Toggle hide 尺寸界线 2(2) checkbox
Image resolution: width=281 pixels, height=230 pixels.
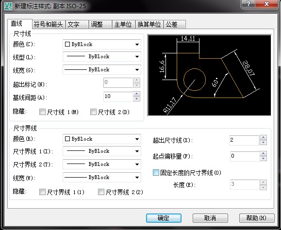click(x=101, y=192)
